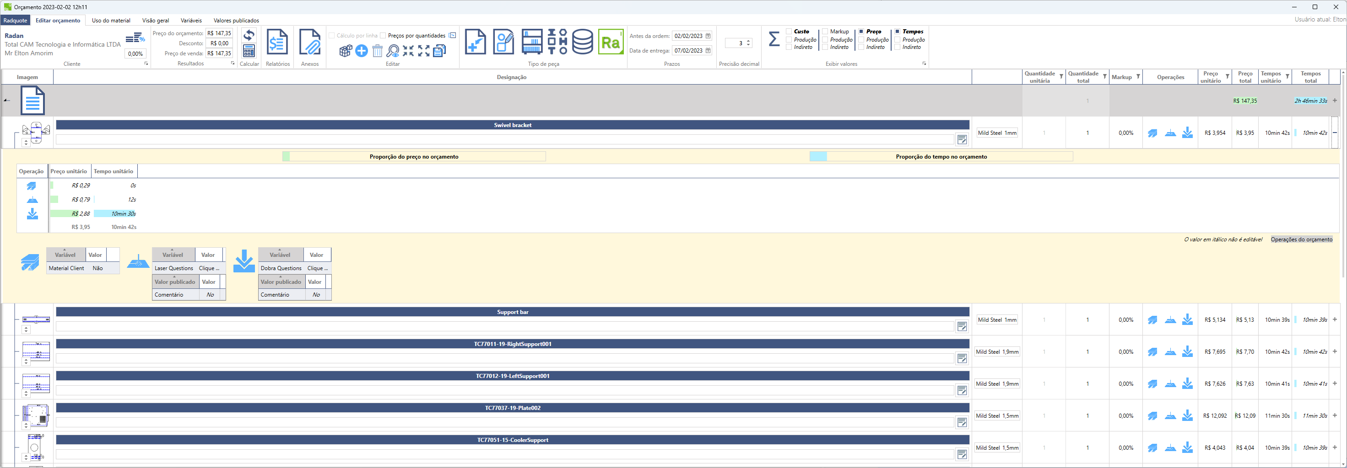Switch to the Uso do material tab
1347x468 pixels.
(x=111, y=21)
